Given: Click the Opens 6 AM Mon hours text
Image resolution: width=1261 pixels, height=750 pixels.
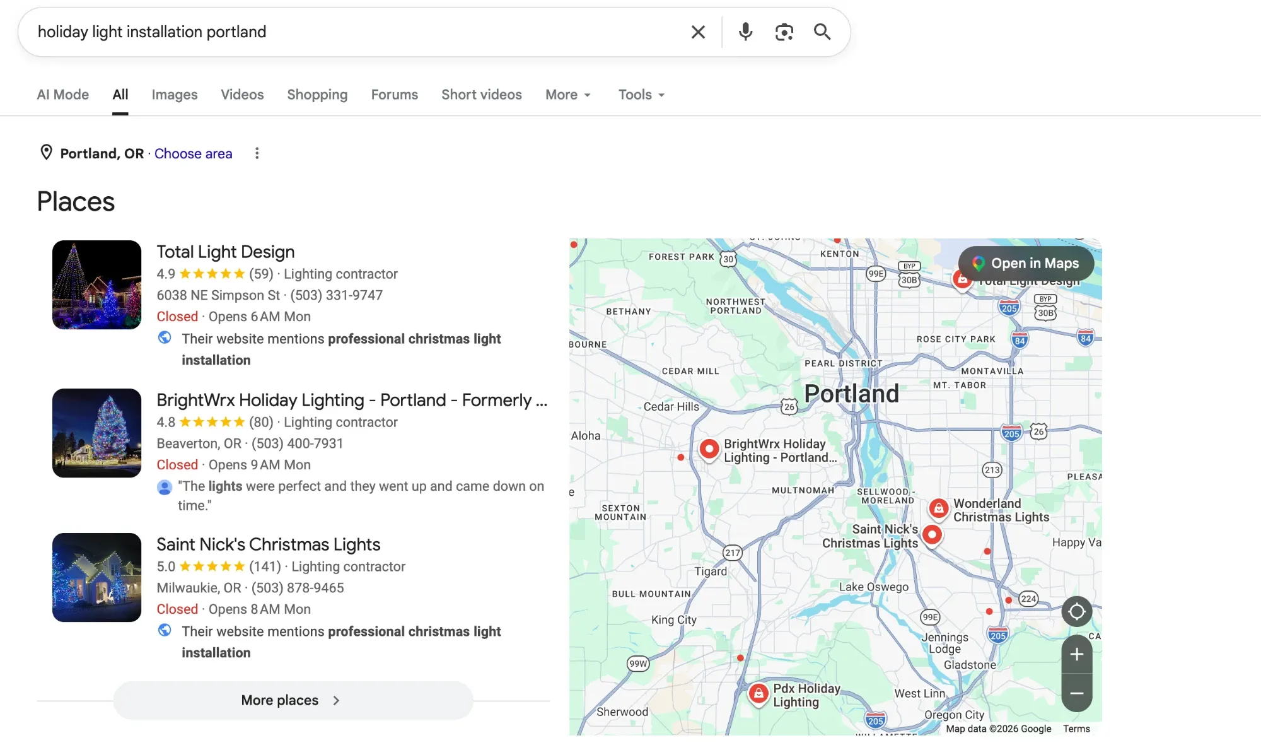Looking at the screenshot, I should point(260,317).
